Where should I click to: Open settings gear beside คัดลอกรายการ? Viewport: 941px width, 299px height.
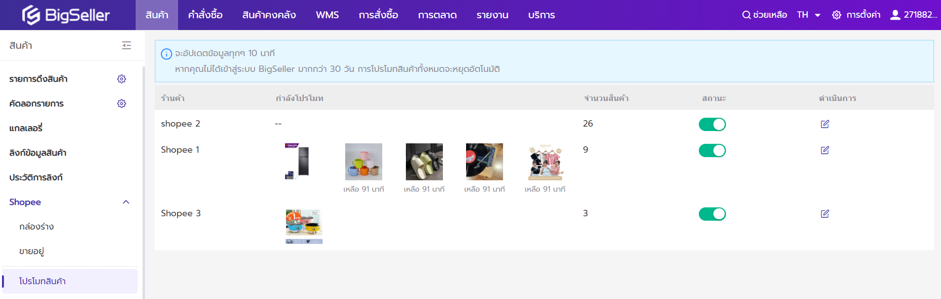pyautogui.click(x=121, y=103)
